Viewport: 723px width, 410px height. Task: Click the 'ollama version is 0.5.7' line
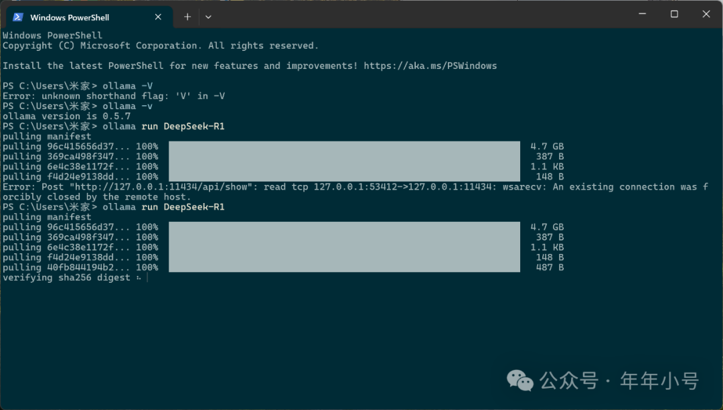coord(67,116)
